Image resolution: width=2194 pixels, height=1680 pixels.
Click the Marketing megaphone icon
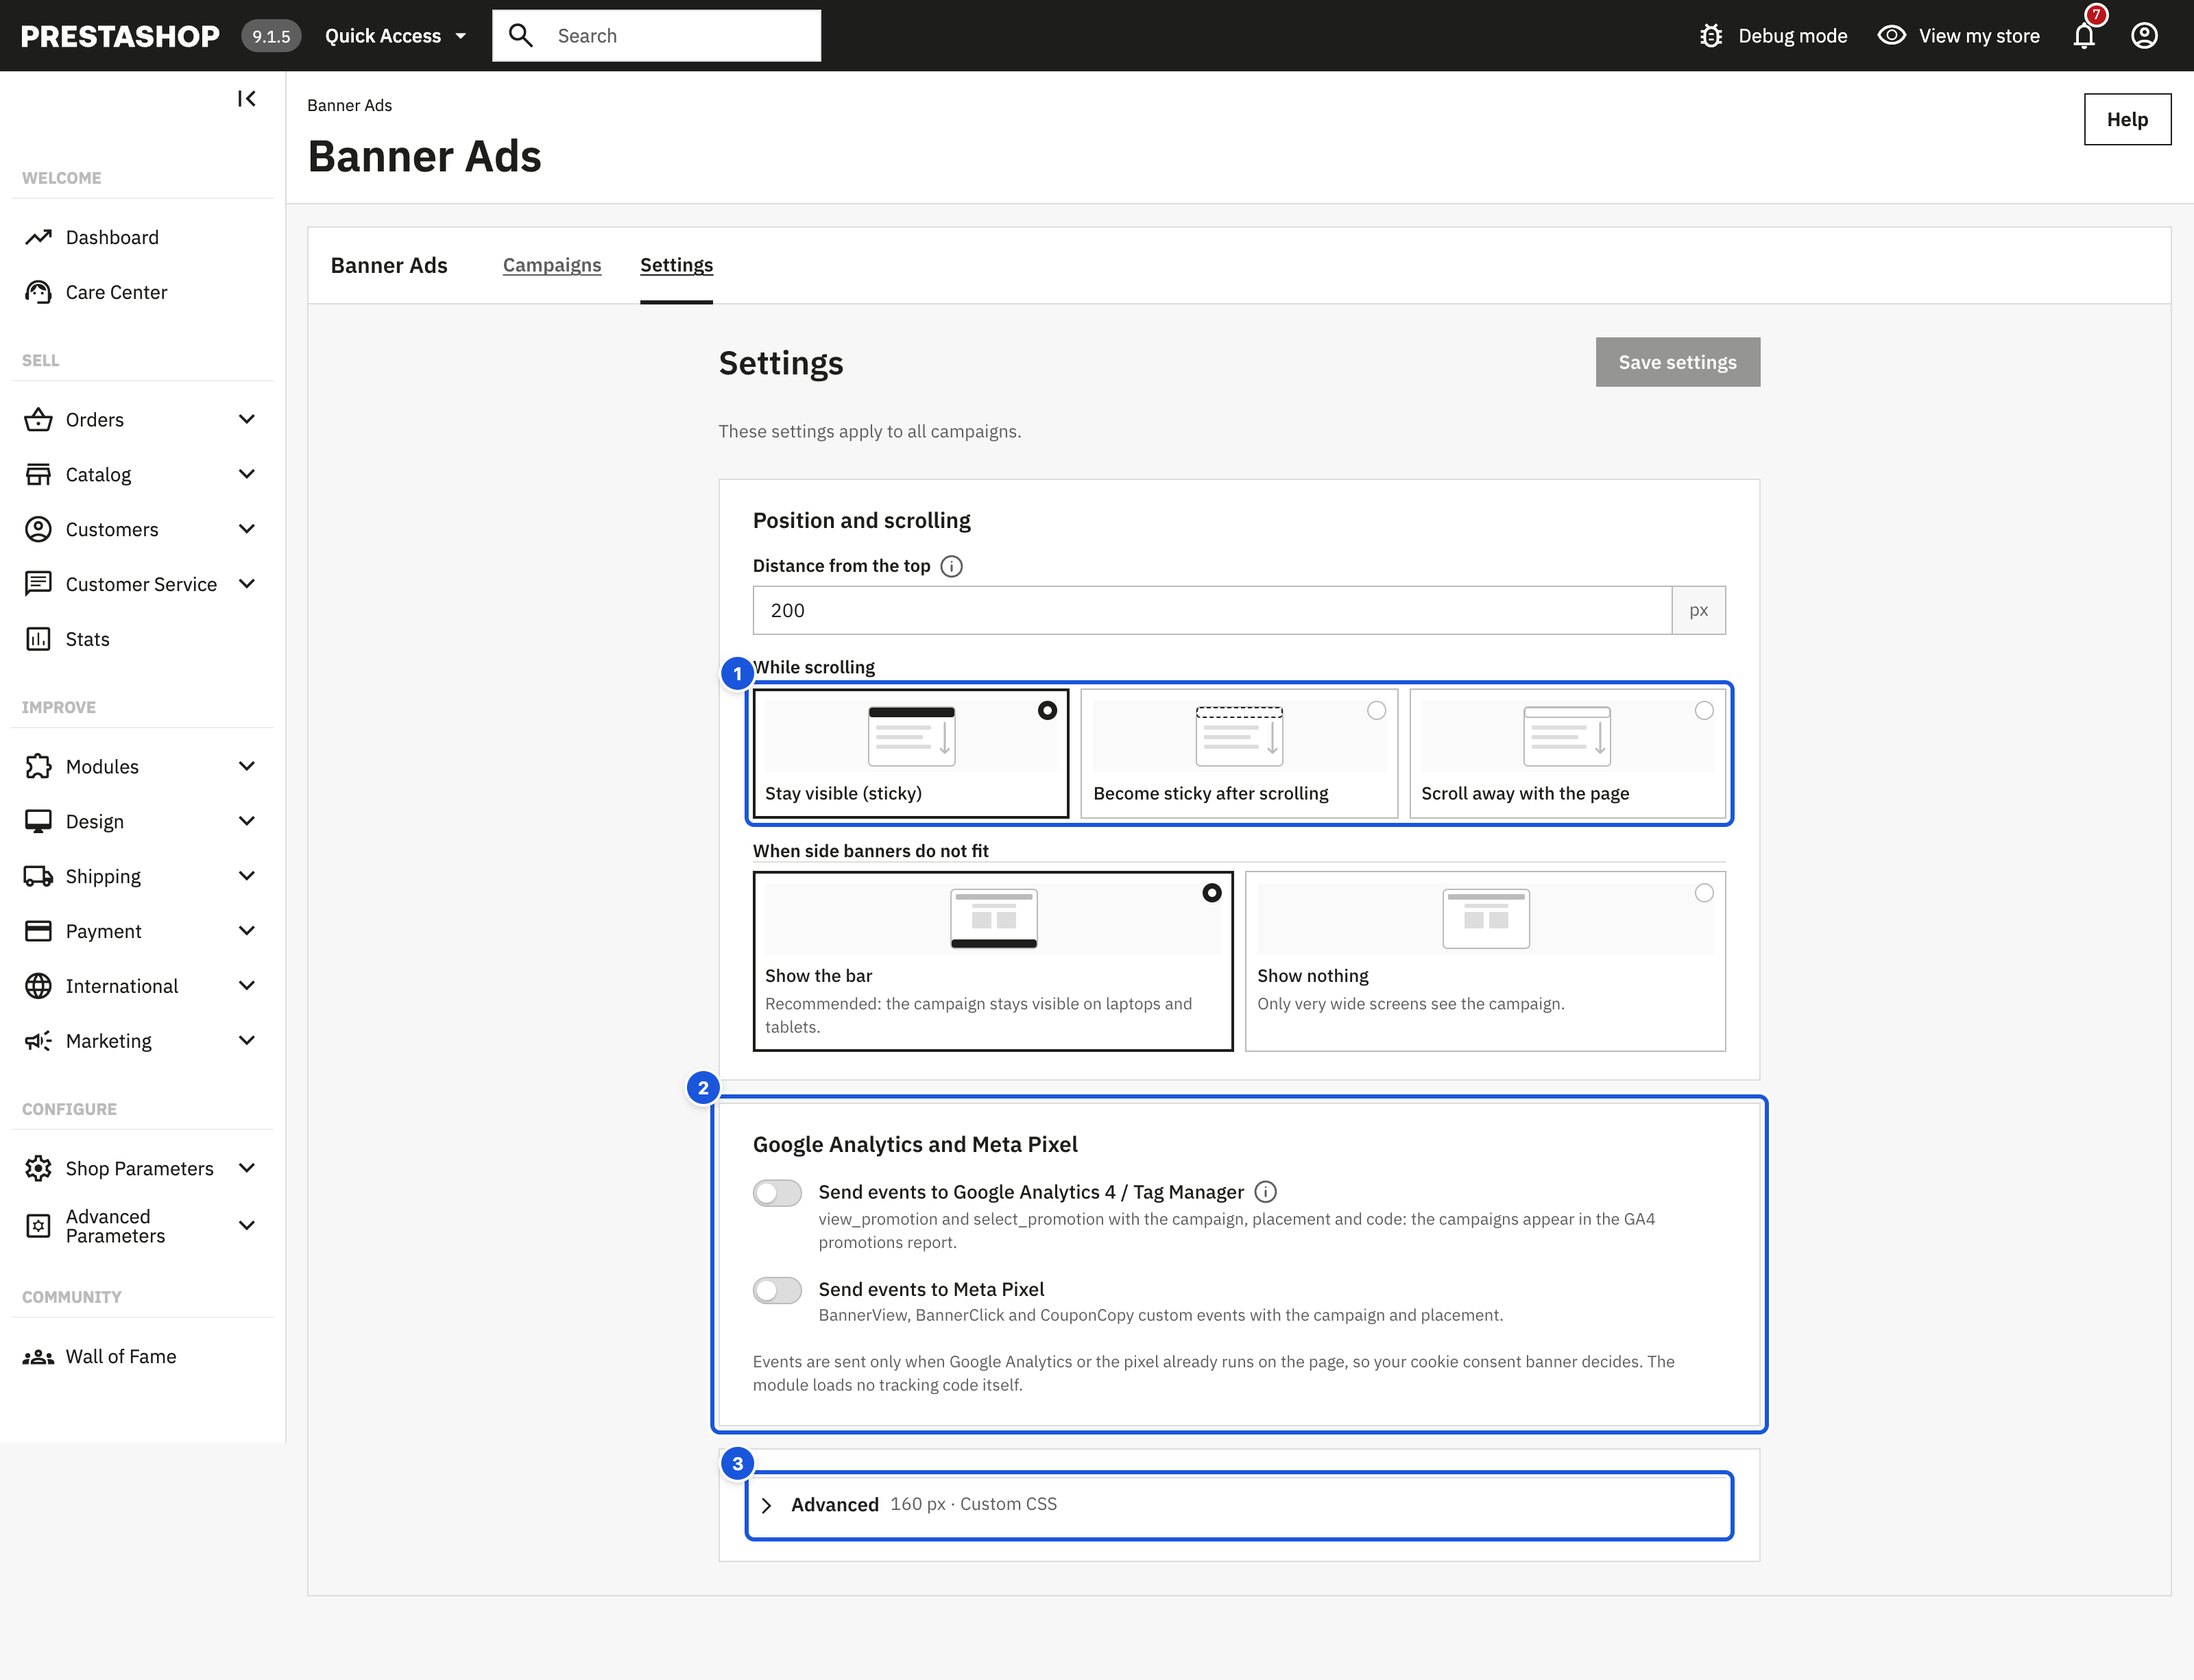coord(38,1041)
